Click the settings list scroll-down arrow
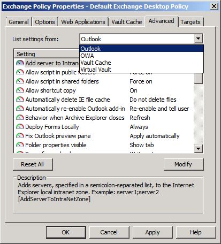The height and width of the screenshot is (244, 221). tap(199, 148)
